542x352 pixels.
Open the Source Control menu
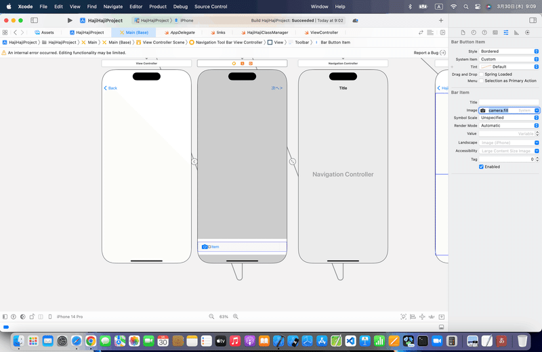211,7
